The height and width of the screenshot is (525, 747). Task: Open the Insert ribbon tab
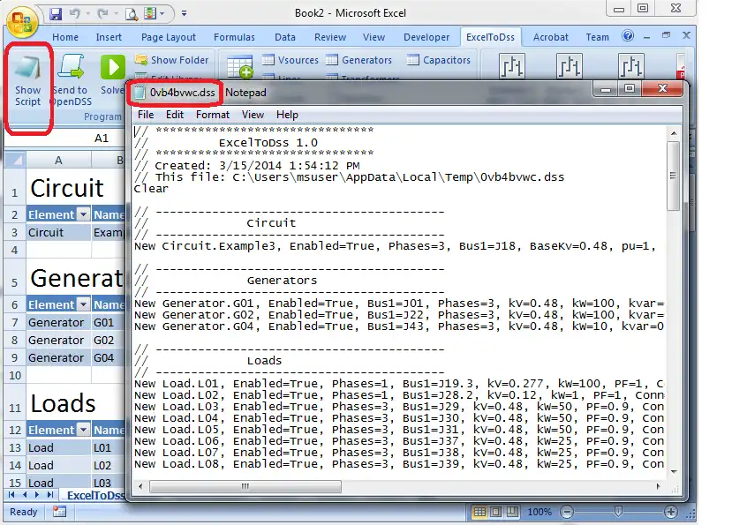pyautogui.click(x=109, y=37)
